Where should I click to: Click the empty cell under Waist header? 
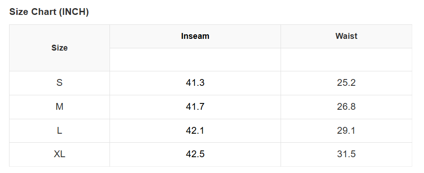(346, 60)
